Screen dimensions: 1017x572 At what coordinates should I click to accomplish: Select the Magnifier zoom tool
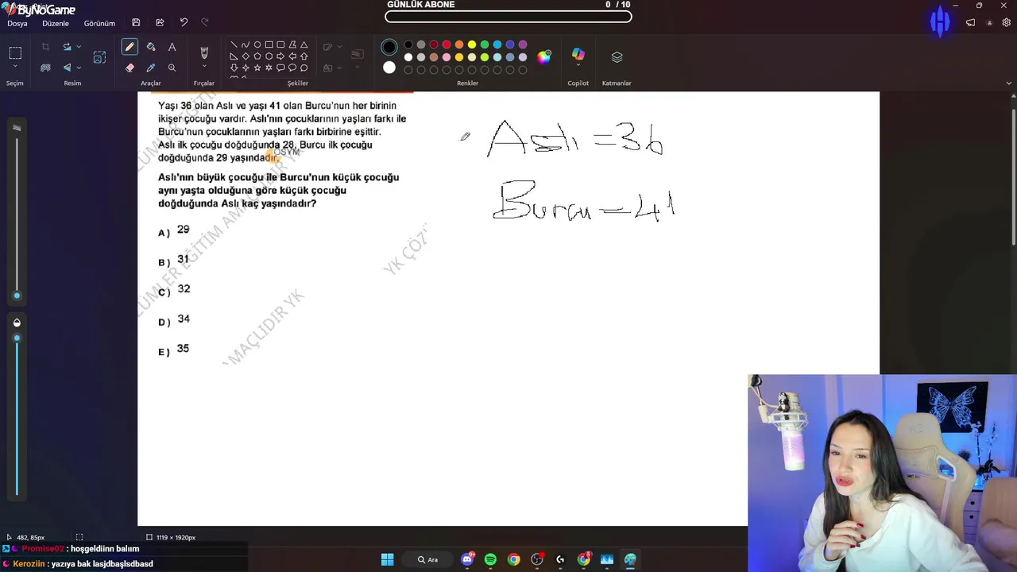point(172,68)
